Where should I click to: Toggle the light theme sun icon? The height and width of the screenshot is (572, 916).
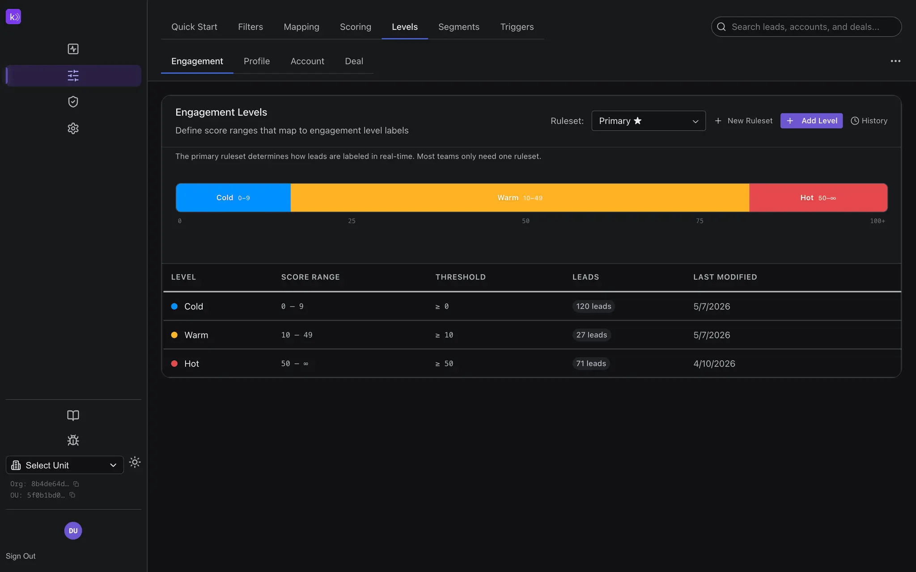(135, 462)
